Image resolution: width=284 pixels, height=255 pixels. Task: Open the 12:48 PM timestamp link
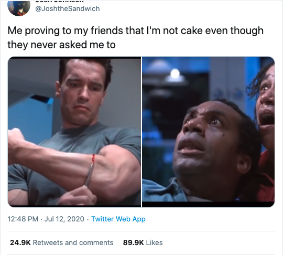[23, 219]
